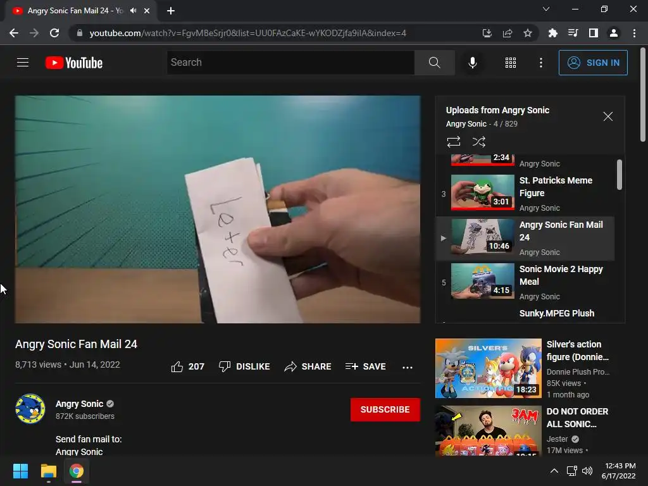The image size is (648, 486).
Task: Click the playlist panel scrollbar
Action: (619, 175)
